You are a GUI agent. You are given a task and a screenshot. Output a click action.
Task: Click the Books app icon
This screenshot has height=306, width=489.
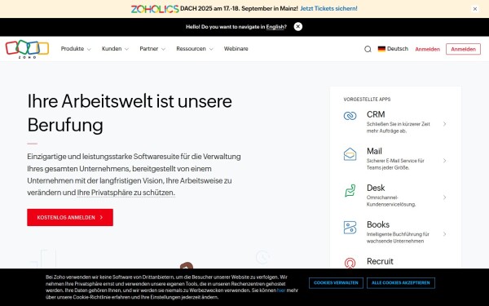pos(350,228)
